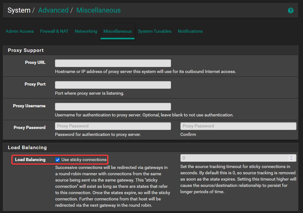The width and height of the screenshot is (303, 213).
Task: Click into the Proxy Port field
Action: [113, 85]
